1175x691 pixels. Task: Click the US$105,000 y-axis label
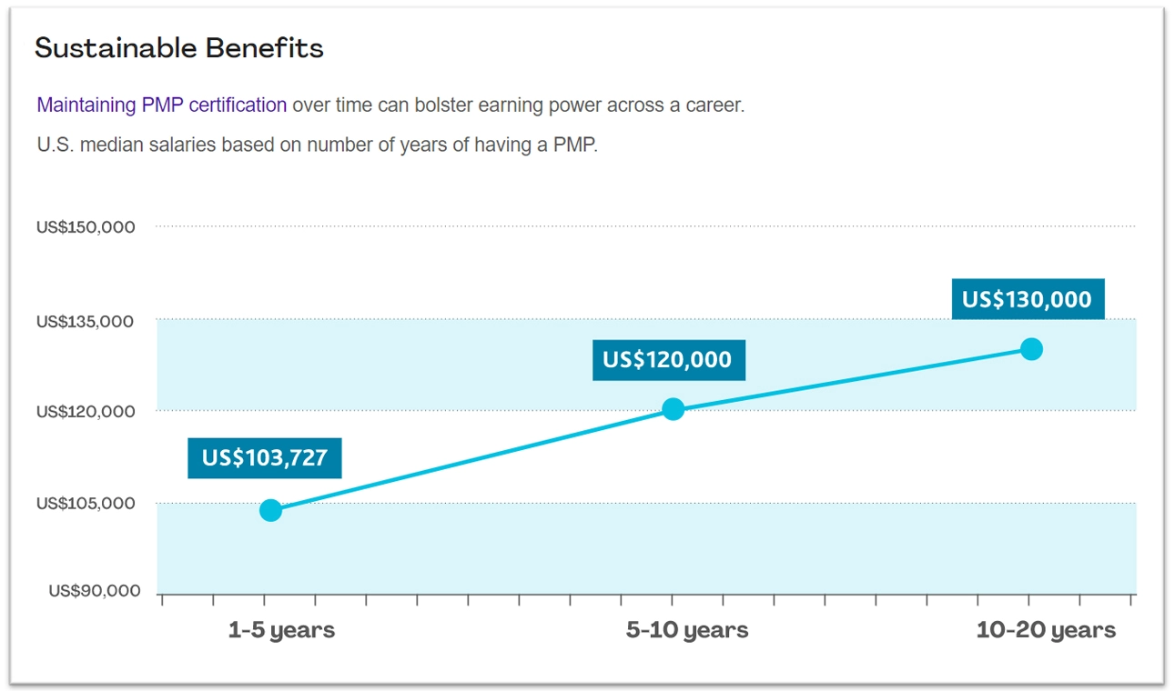(x=86, y=504)
